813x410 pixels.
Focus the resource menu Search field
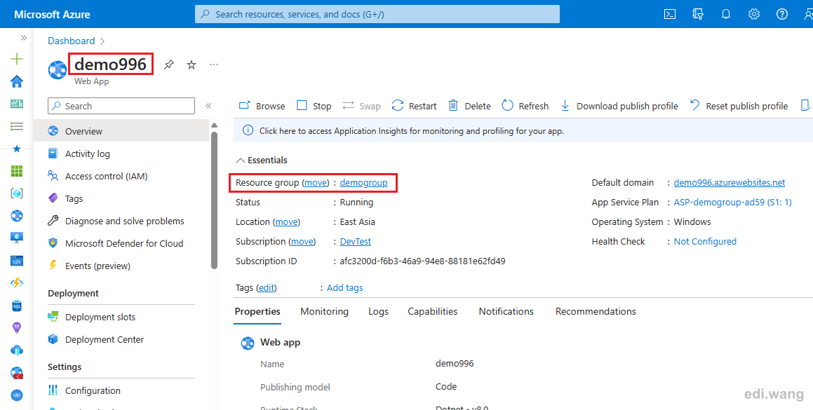(121, 106)
